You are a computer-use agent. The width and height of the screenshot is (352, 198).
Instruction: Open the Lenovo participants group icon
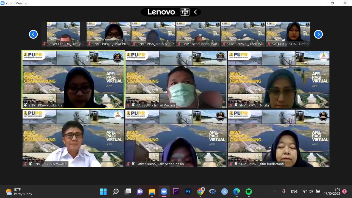(185, 12)
